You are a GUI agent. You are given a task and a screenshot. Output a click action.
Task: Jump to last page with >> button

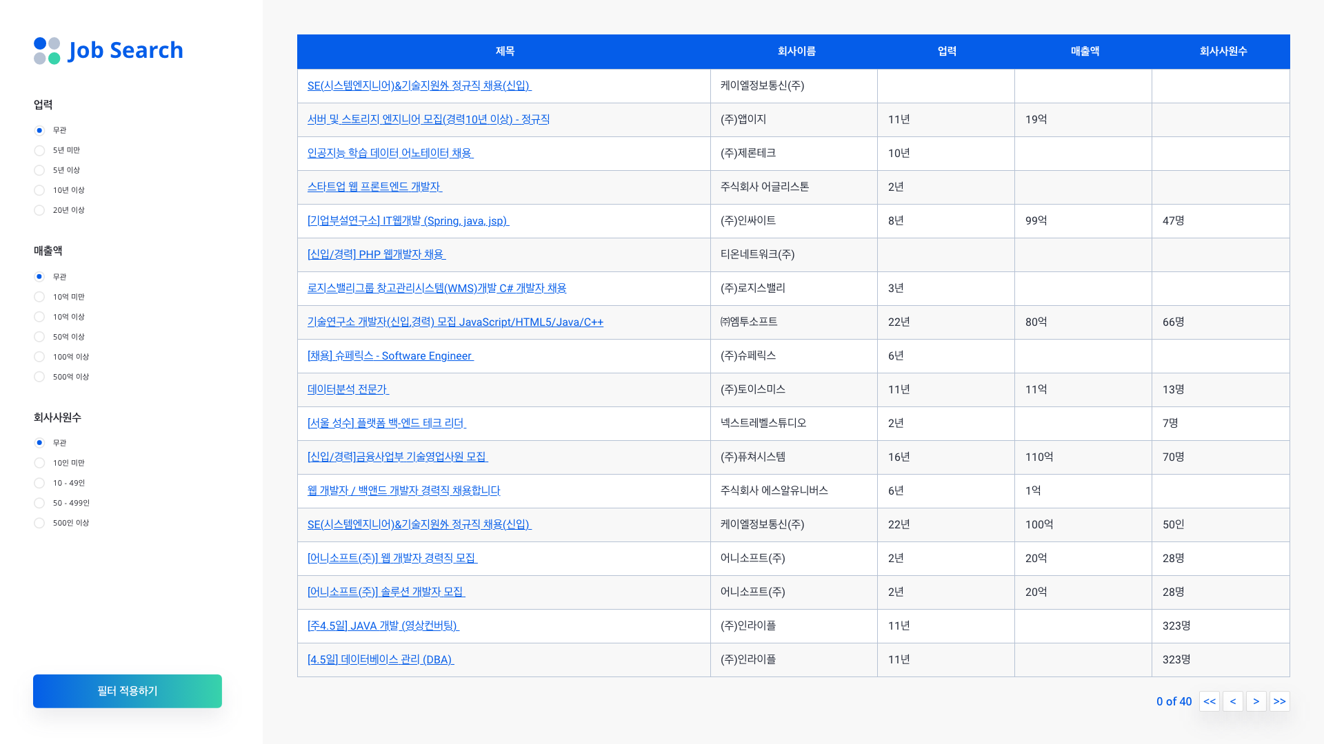[1280, 701]
